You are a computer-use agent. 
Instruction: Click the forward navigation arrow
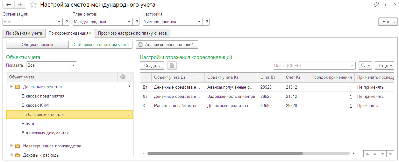tap(20, 5)
